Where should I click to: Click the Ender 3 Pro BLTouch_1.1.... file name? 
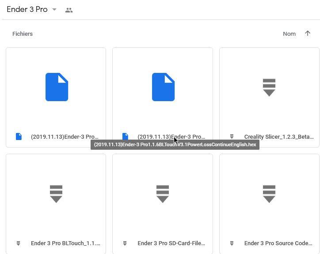coord(65,243)
